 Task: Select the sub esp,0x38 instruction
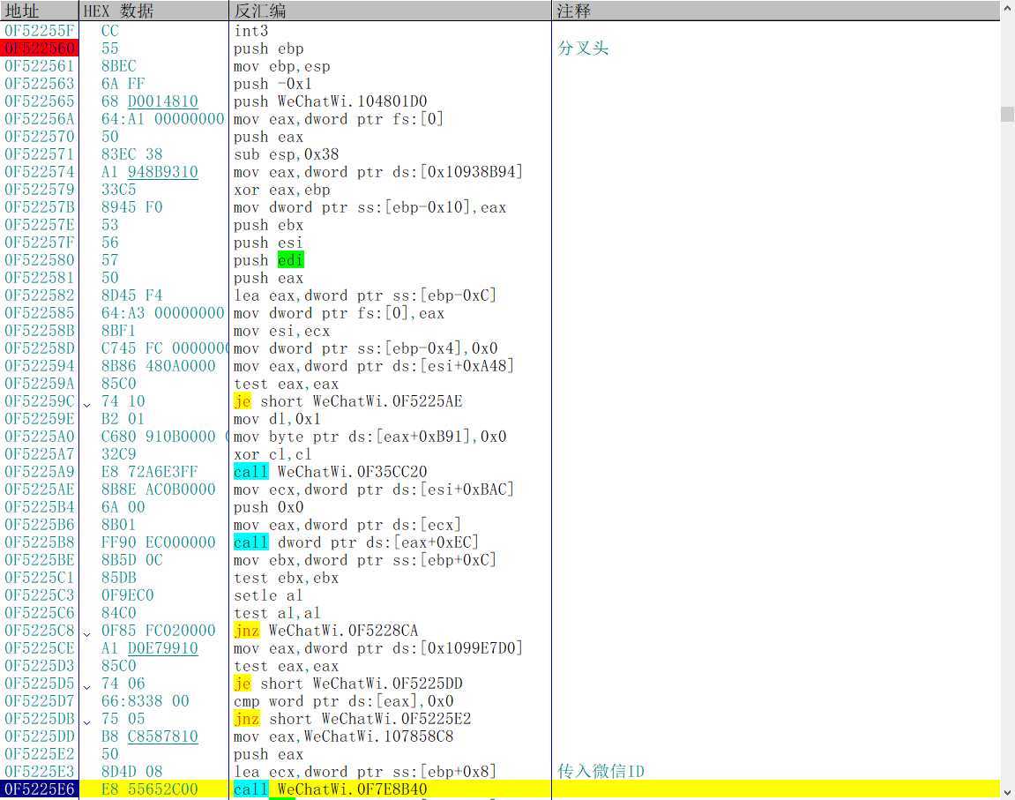tap(286, 154)
